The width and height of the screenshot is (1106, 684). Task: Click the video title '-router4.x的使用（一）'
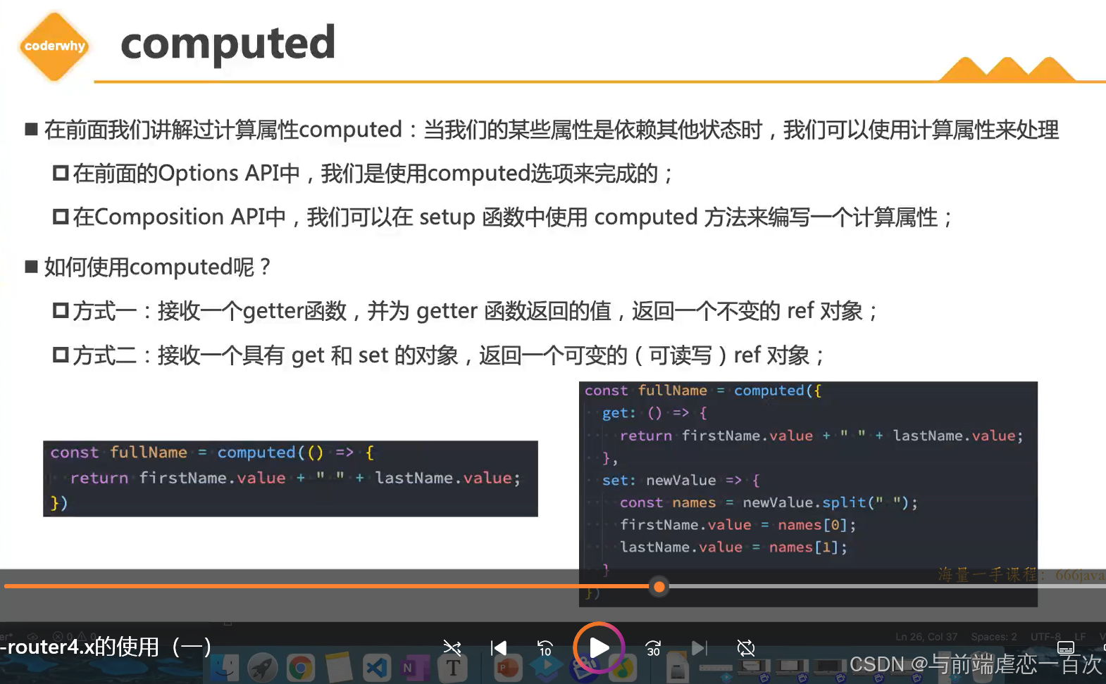pos(106,647)
